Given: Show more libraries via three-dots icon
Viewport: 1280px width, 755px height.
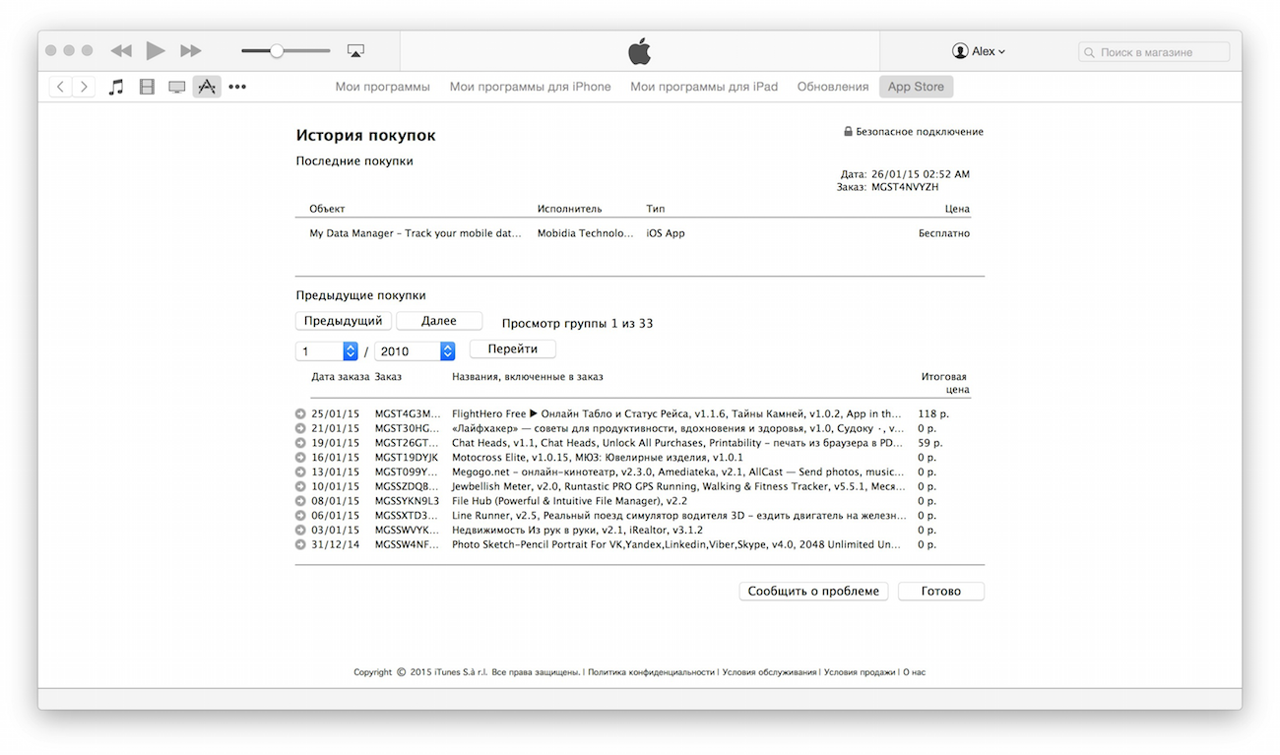Looking at the screenshot, I should [x=237, y=87].
